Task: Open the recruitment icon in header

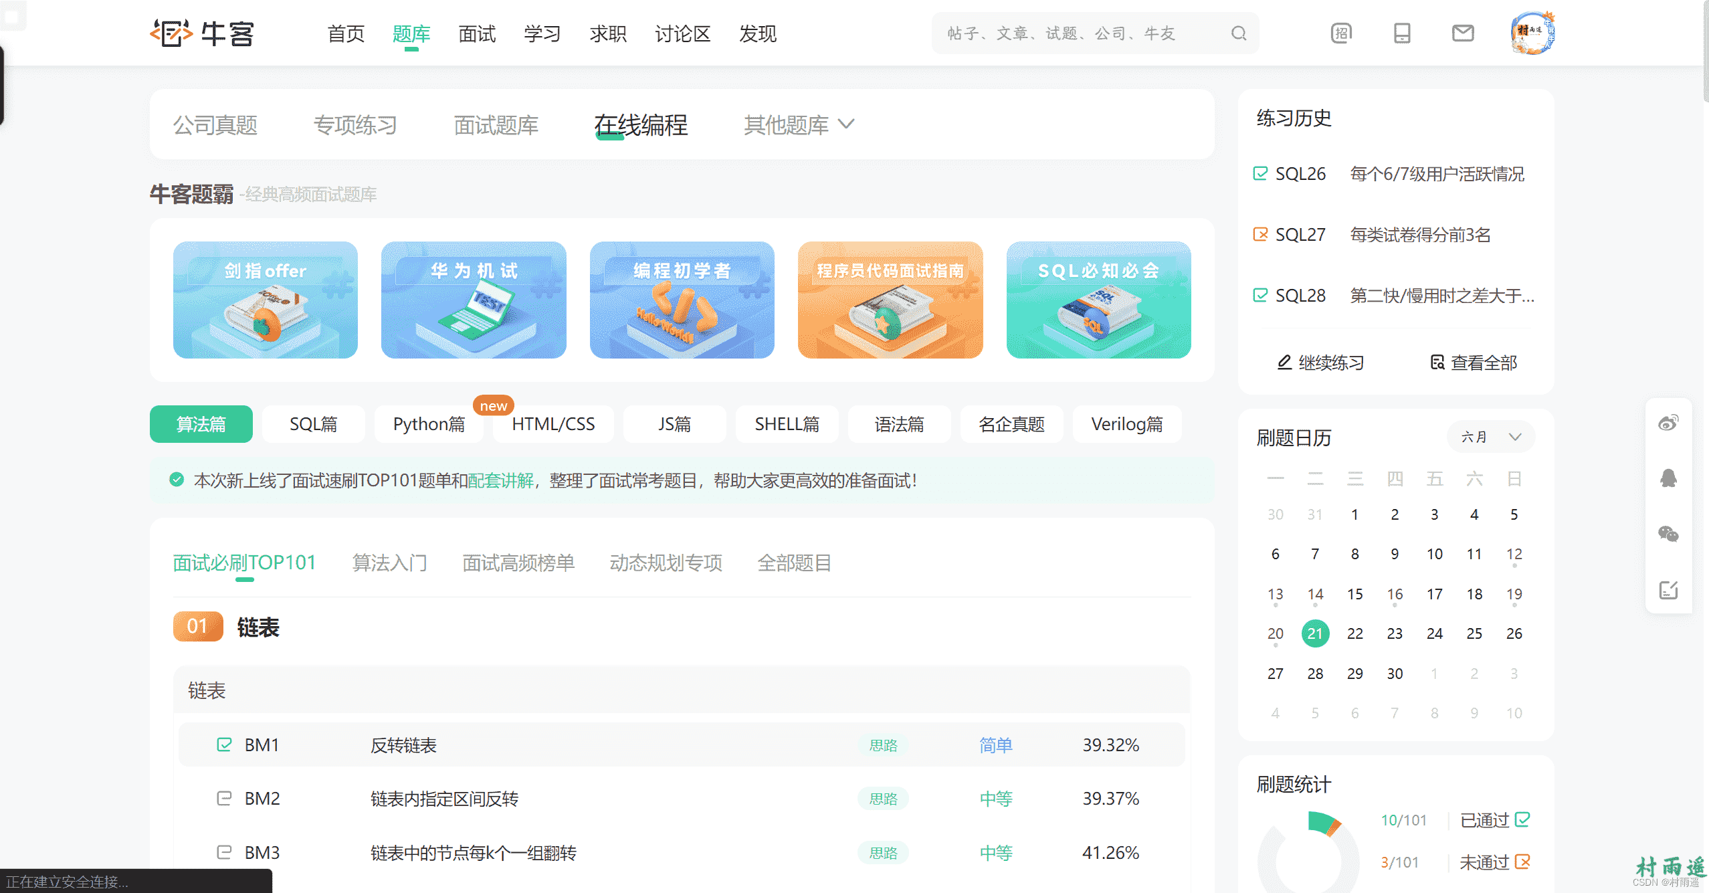Action: 1341,33
